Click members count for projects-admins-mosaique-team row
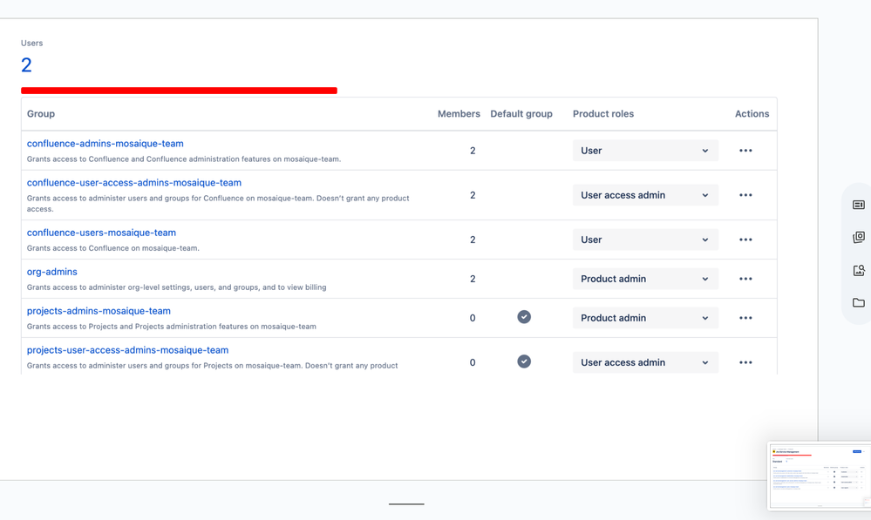 click(473, 318)
